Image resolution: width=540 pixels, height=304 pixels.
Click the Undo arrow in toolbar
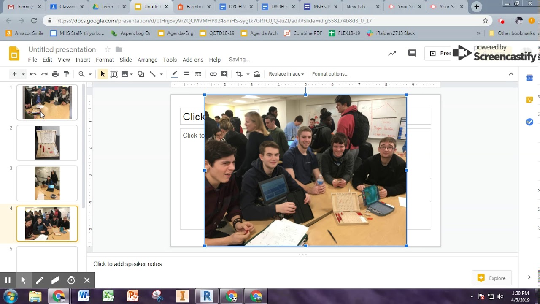pos(33,74)
